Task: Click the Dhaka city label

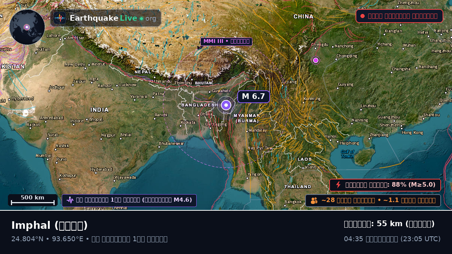Action: point(206,114)
